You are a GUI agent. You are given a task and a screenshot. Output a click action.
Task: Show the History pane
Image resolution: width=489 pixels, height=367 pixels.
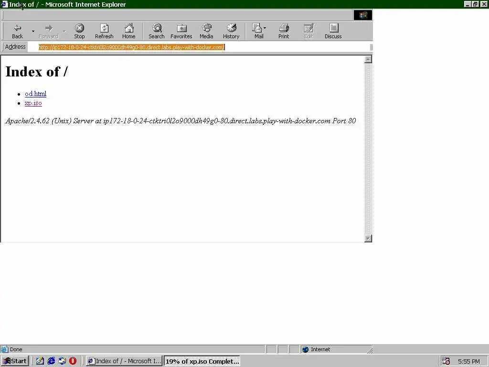click(231, 31)
